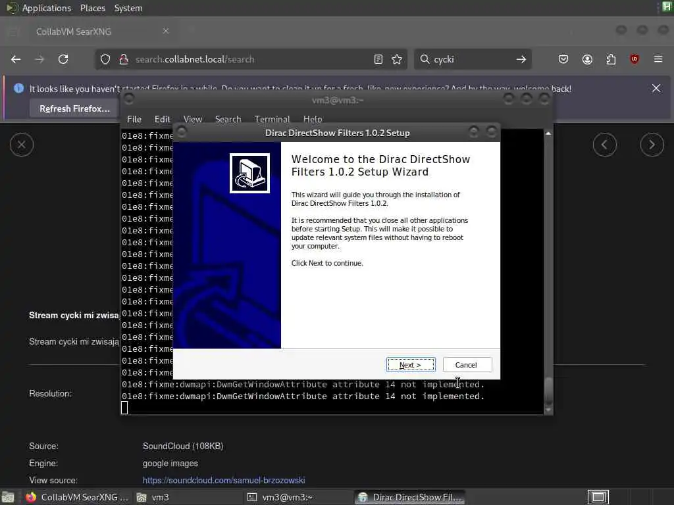Click the tray icon in top panel corner
Image resolution: width=674 pixels, height=505 pixels.
tap(667, 7)
